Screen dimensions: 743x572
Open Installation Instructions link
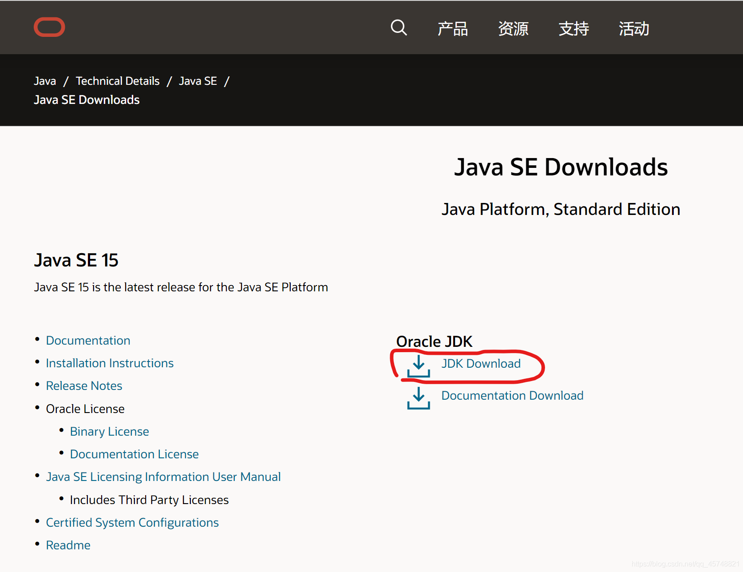click(x=110, y=363)
